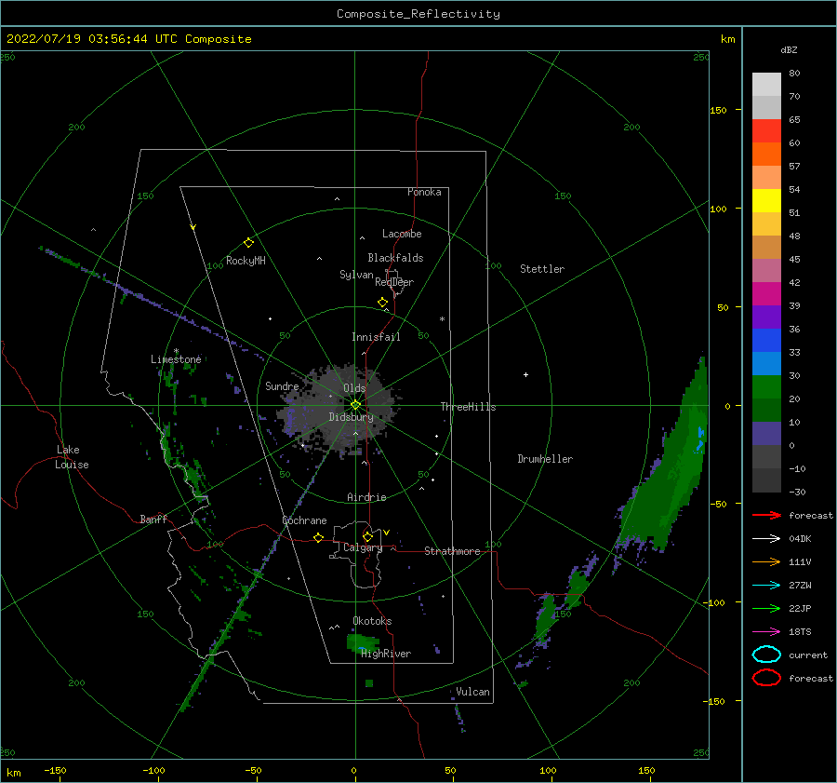Click the bright yellow 51-54 dBZ swatch
Screen dimensions: 837x783
pyautogui.click(x=766, y=201)
